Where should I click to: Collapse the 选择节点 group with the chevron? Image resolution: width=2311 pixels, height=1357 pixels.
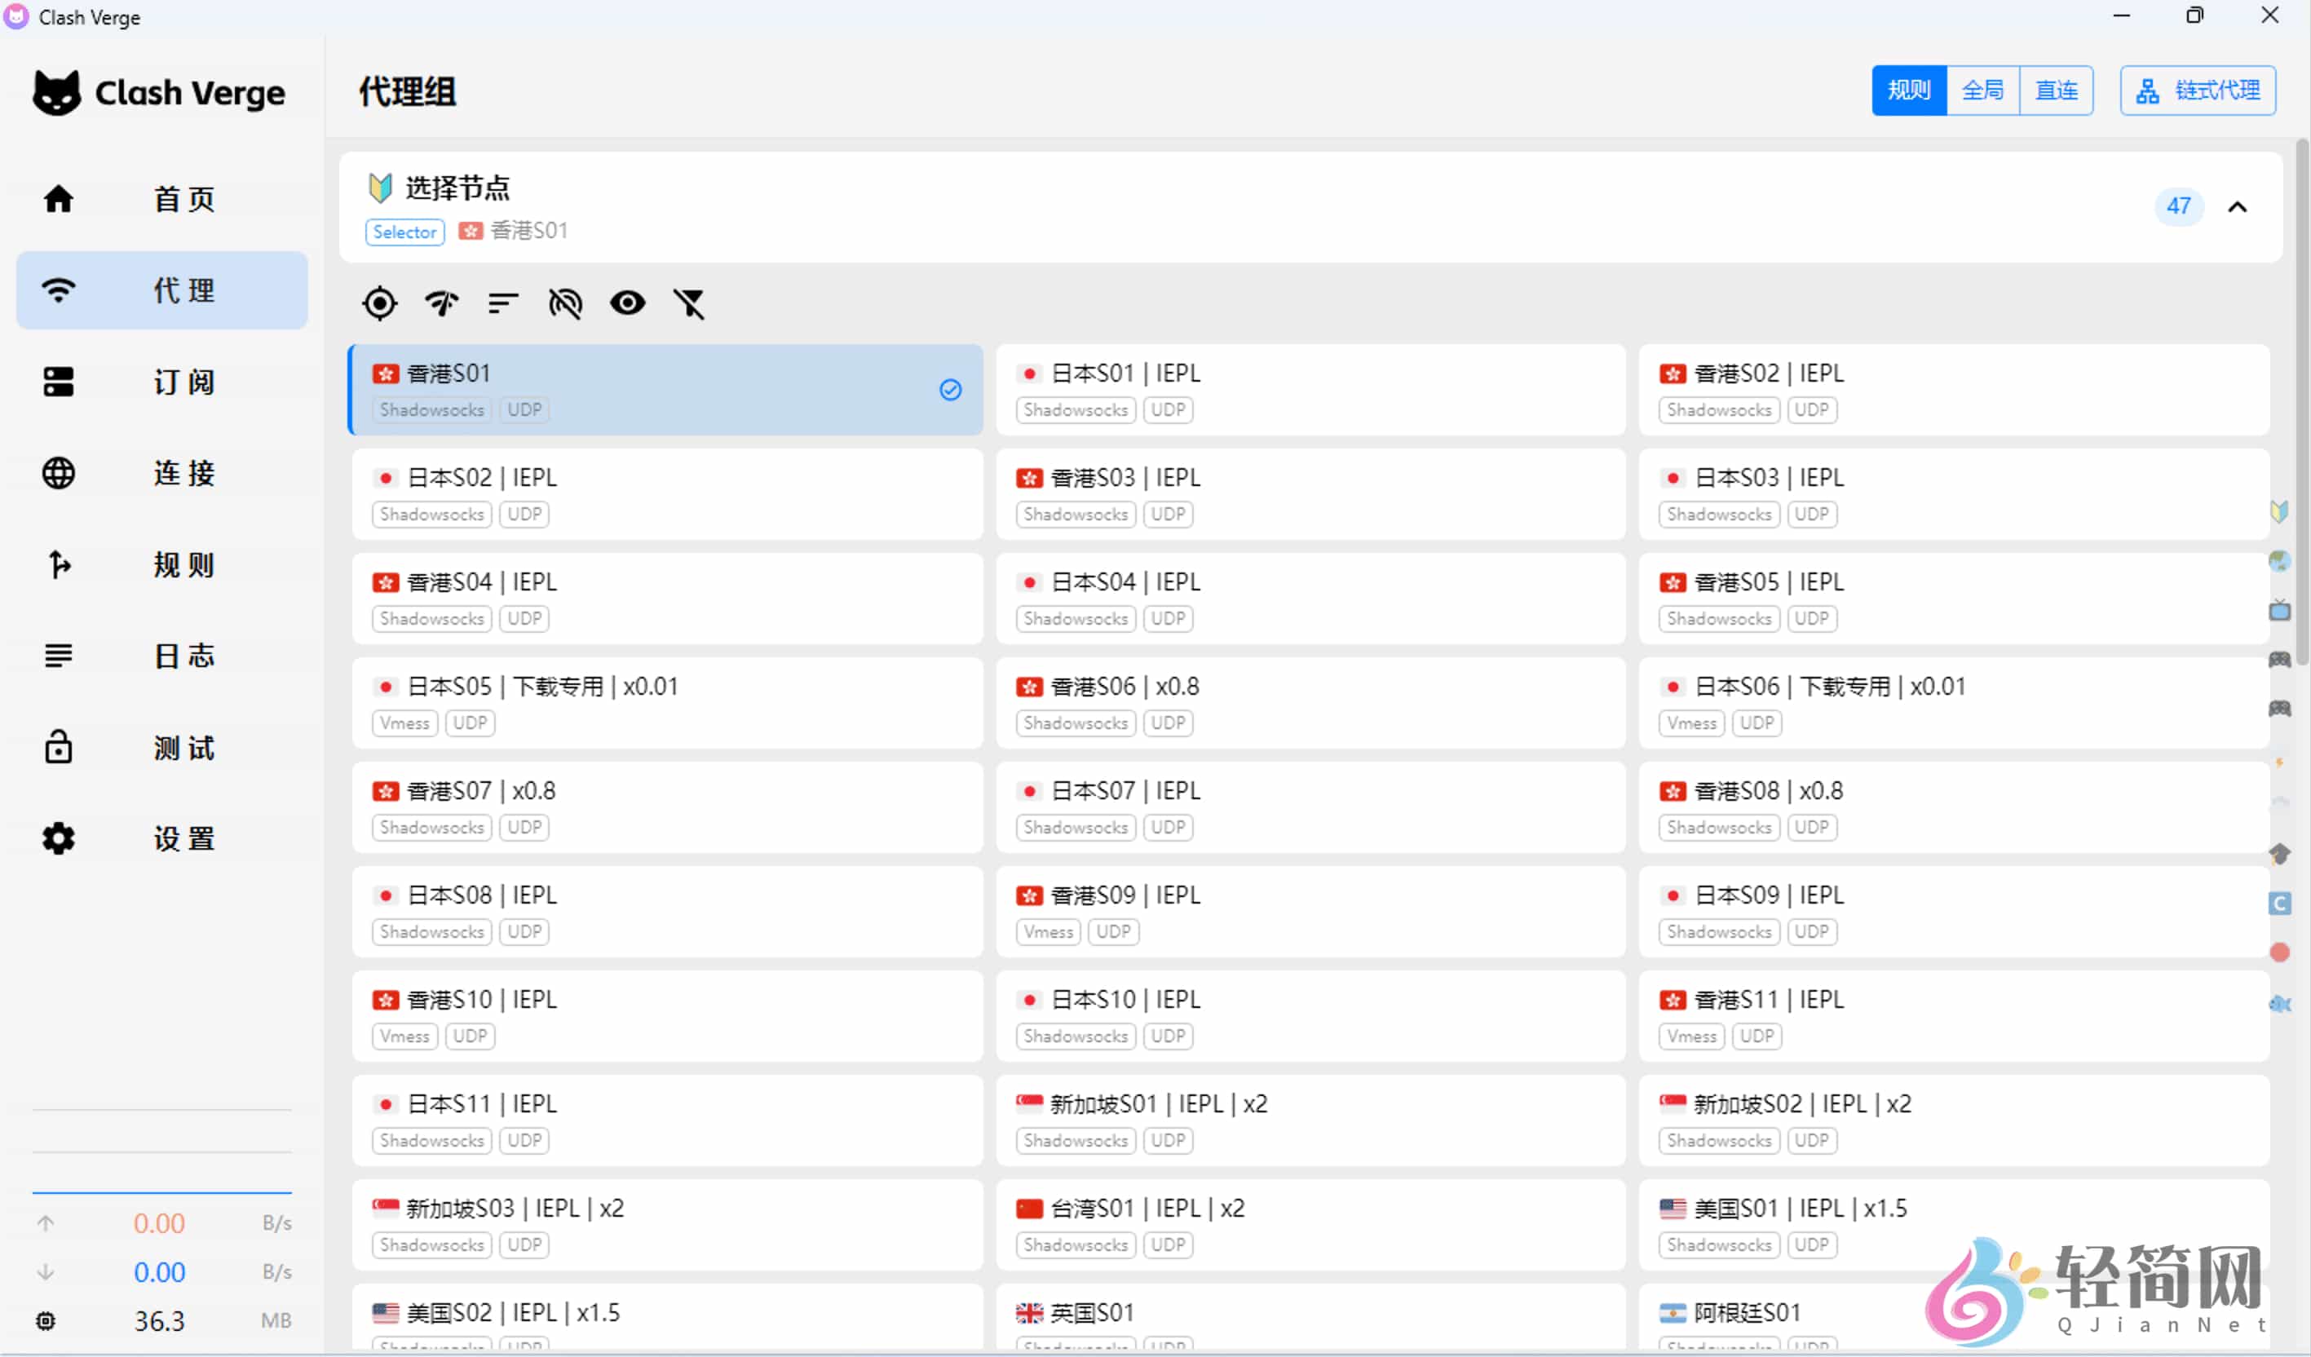(x=2238, y=206)
